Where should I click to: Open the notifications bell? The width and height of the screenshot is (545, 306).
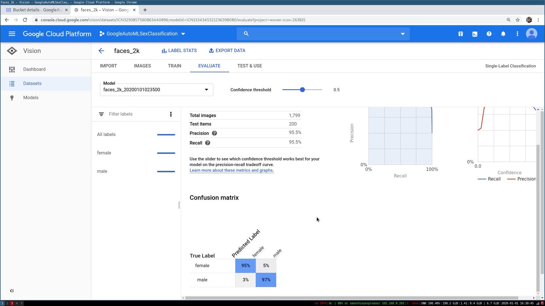pos(503,34)
